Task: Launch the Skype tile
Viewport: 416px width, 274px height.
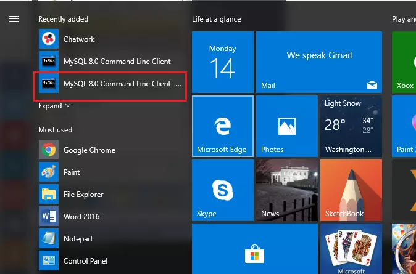Action: (223, 190)
